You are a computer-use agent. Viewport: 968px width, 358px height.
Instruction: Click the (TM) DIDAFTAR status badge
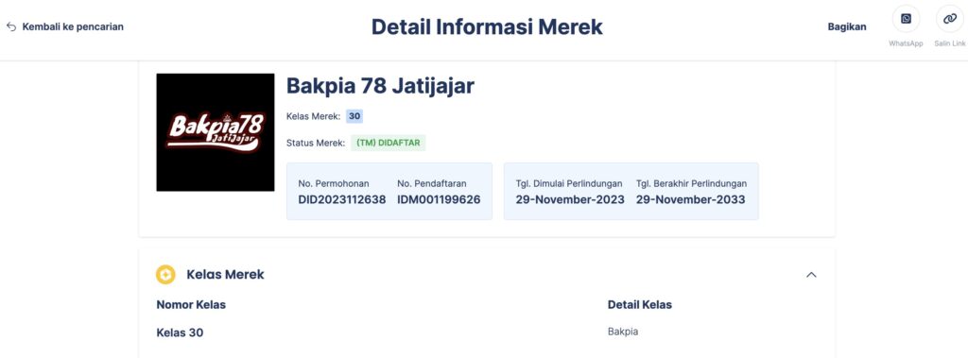[x=389, y=143]
